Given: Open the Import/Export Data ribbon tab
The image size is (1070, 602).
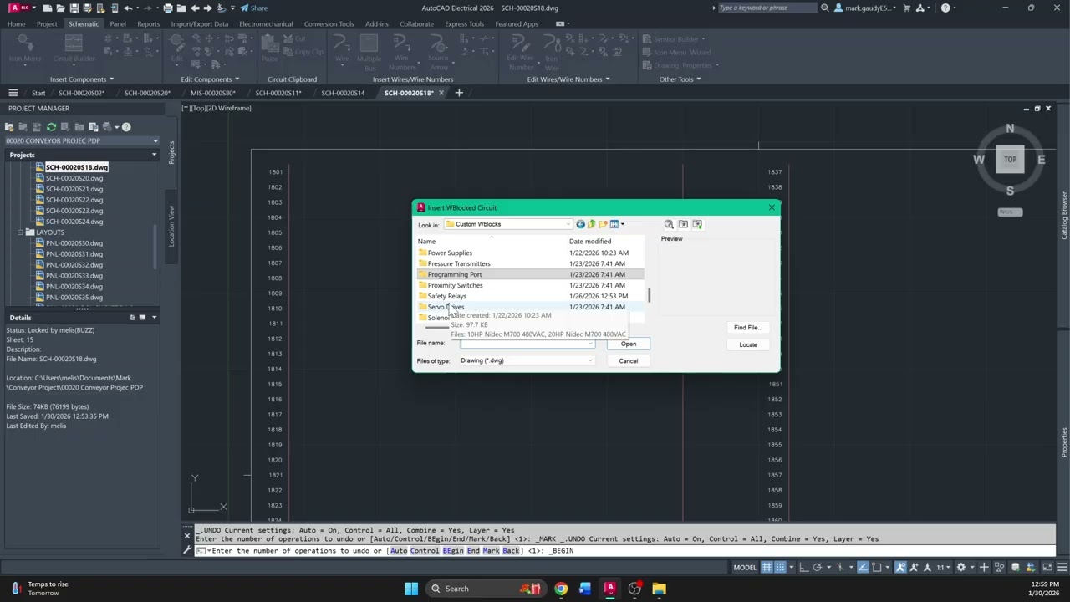Looking at the screenshot, I should click(199, 23).
